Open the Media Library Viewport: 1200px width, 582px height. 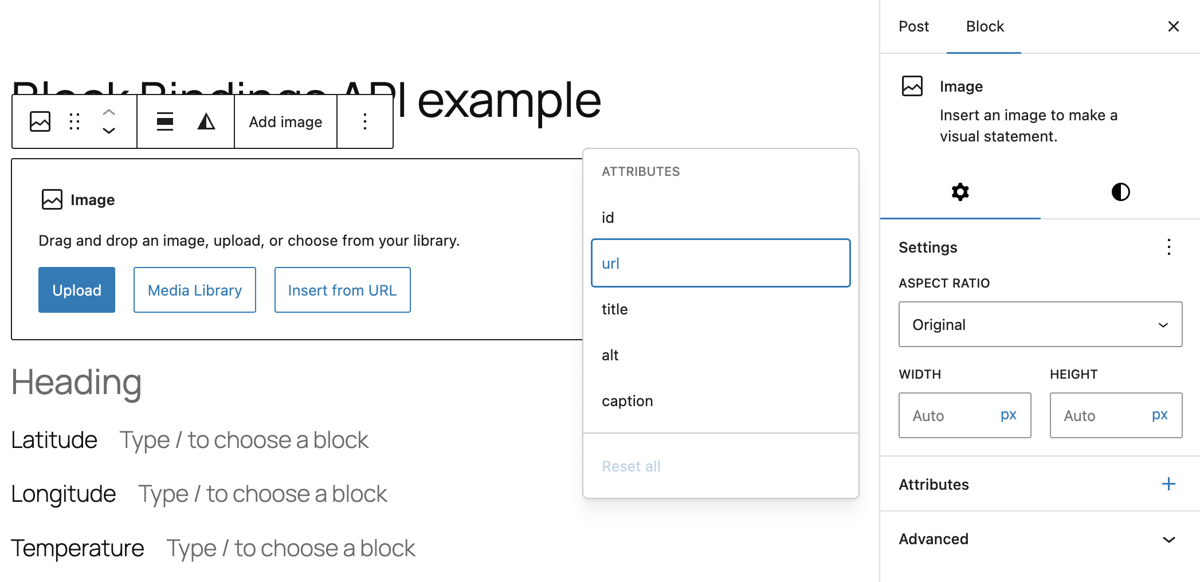194,290
